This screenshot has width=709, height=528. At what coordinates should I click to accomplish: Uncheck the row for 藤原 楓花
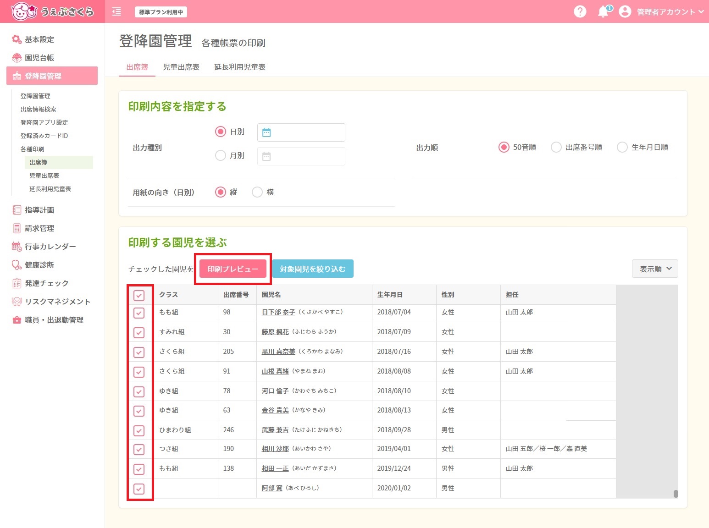pos(139,333)
